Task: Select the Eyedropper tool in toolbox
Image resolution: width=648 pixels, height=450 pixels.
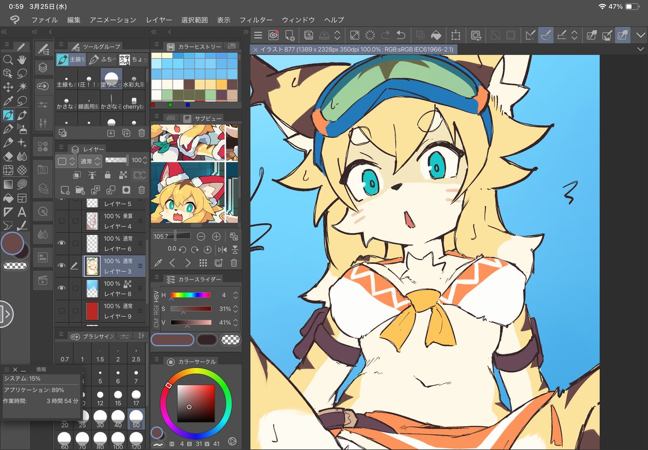Action: click(x=8, y=101)
